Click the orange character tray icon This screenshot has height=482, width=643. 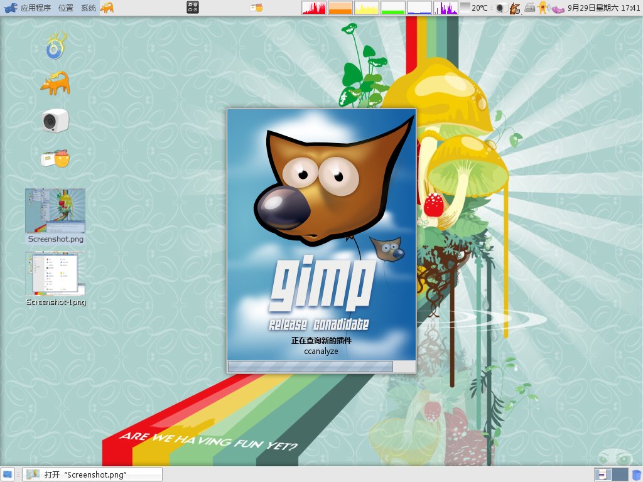click(543, 8)
